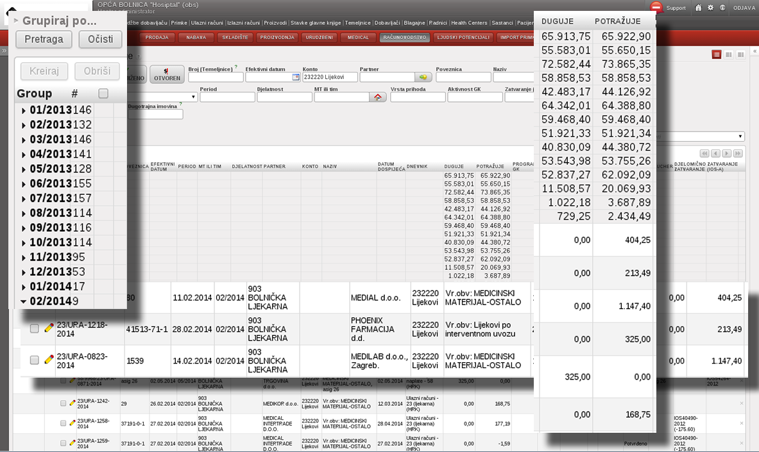Select the middle split-view layout icon

point(728,54)
